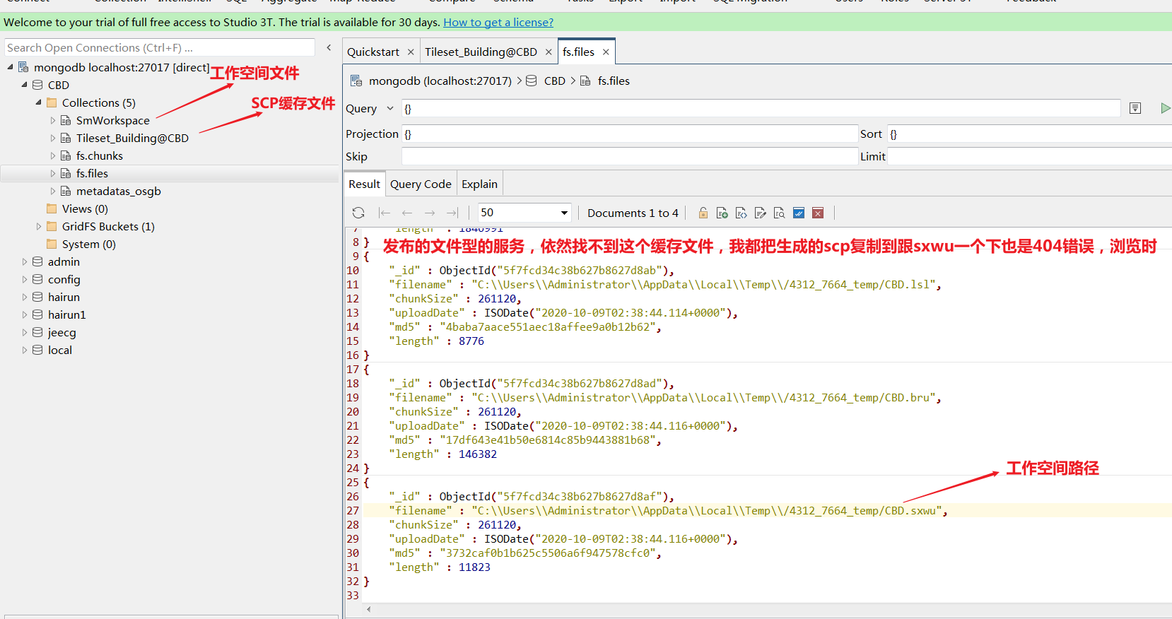Click the view document (JSON) icon
The width and height of the screenshot is (1172, 619).
742,213
